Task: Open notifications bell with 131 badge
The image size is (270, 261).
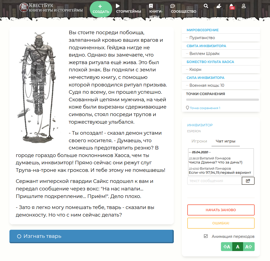Action: pos(232,6)
